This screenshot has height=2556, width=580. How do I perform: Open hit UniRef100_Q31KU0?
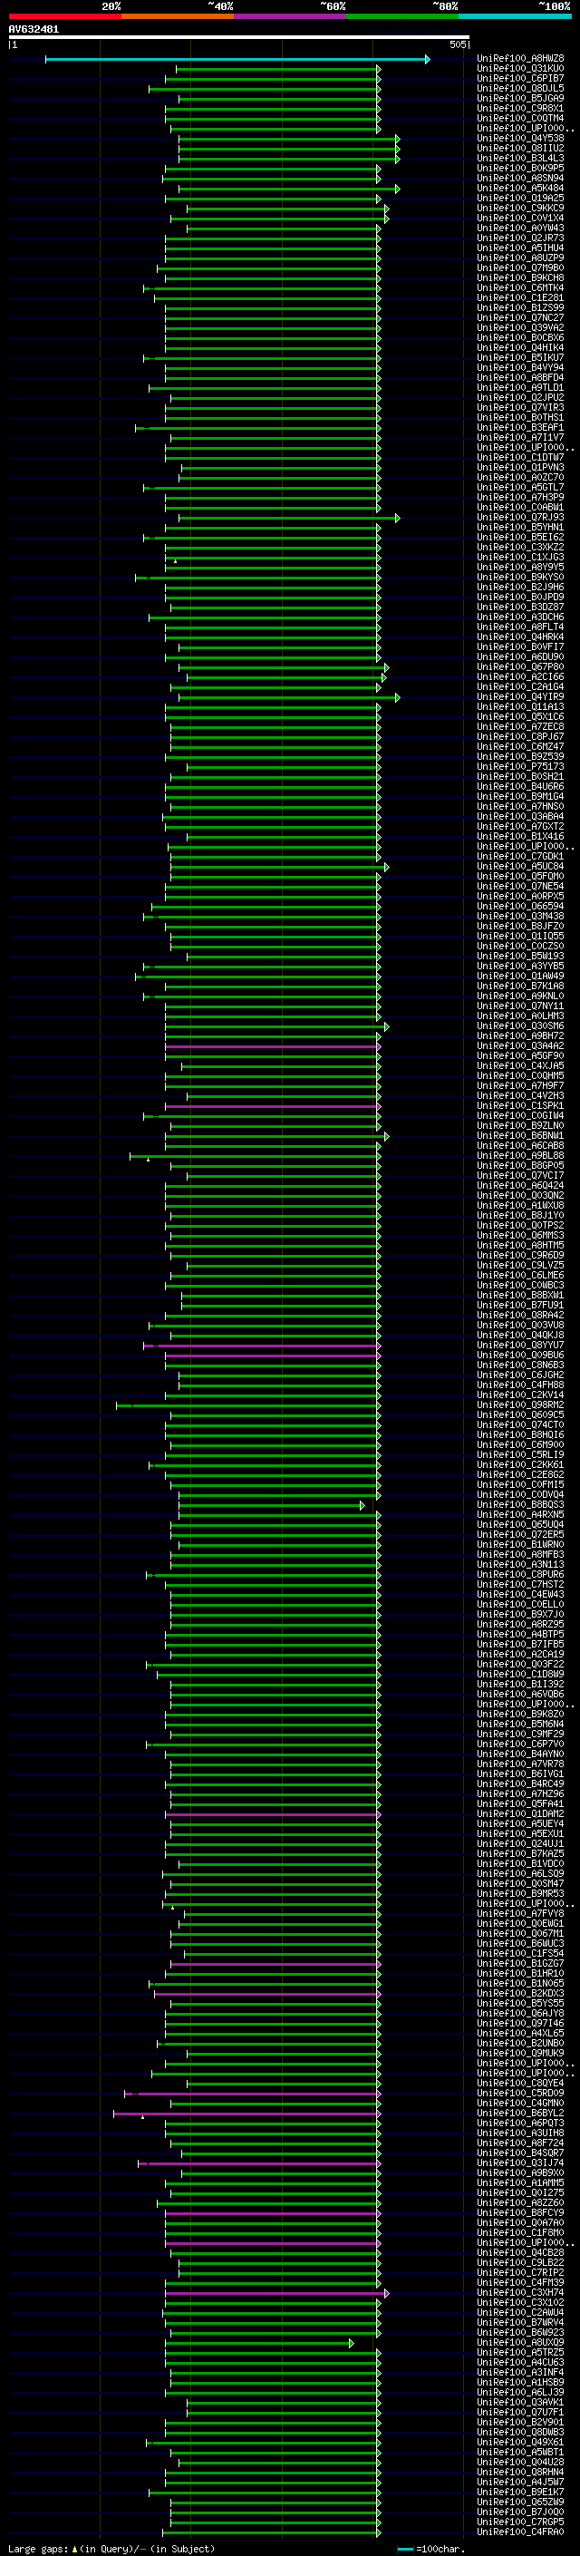point(520,69)
